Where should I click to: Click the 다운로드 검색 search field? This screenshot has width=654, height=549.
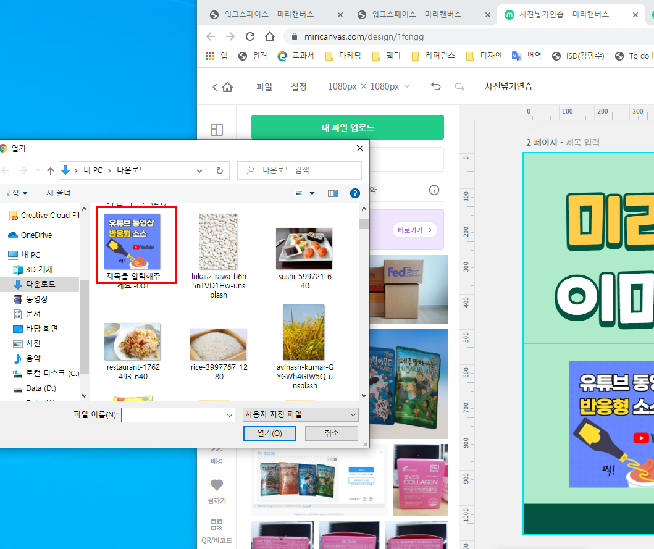click(300, 170)
